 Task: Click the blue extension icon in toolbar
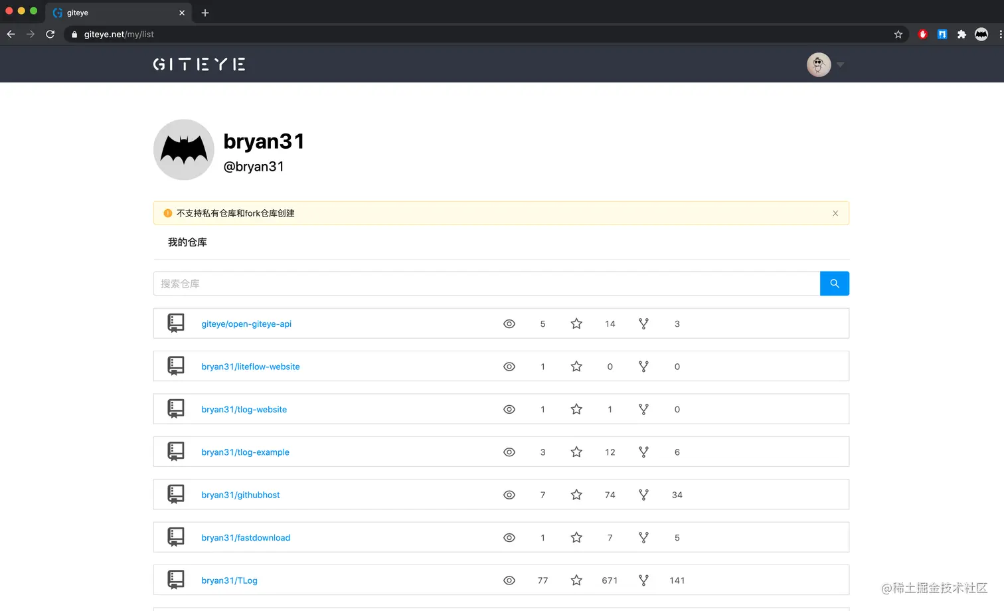point(942,35)
